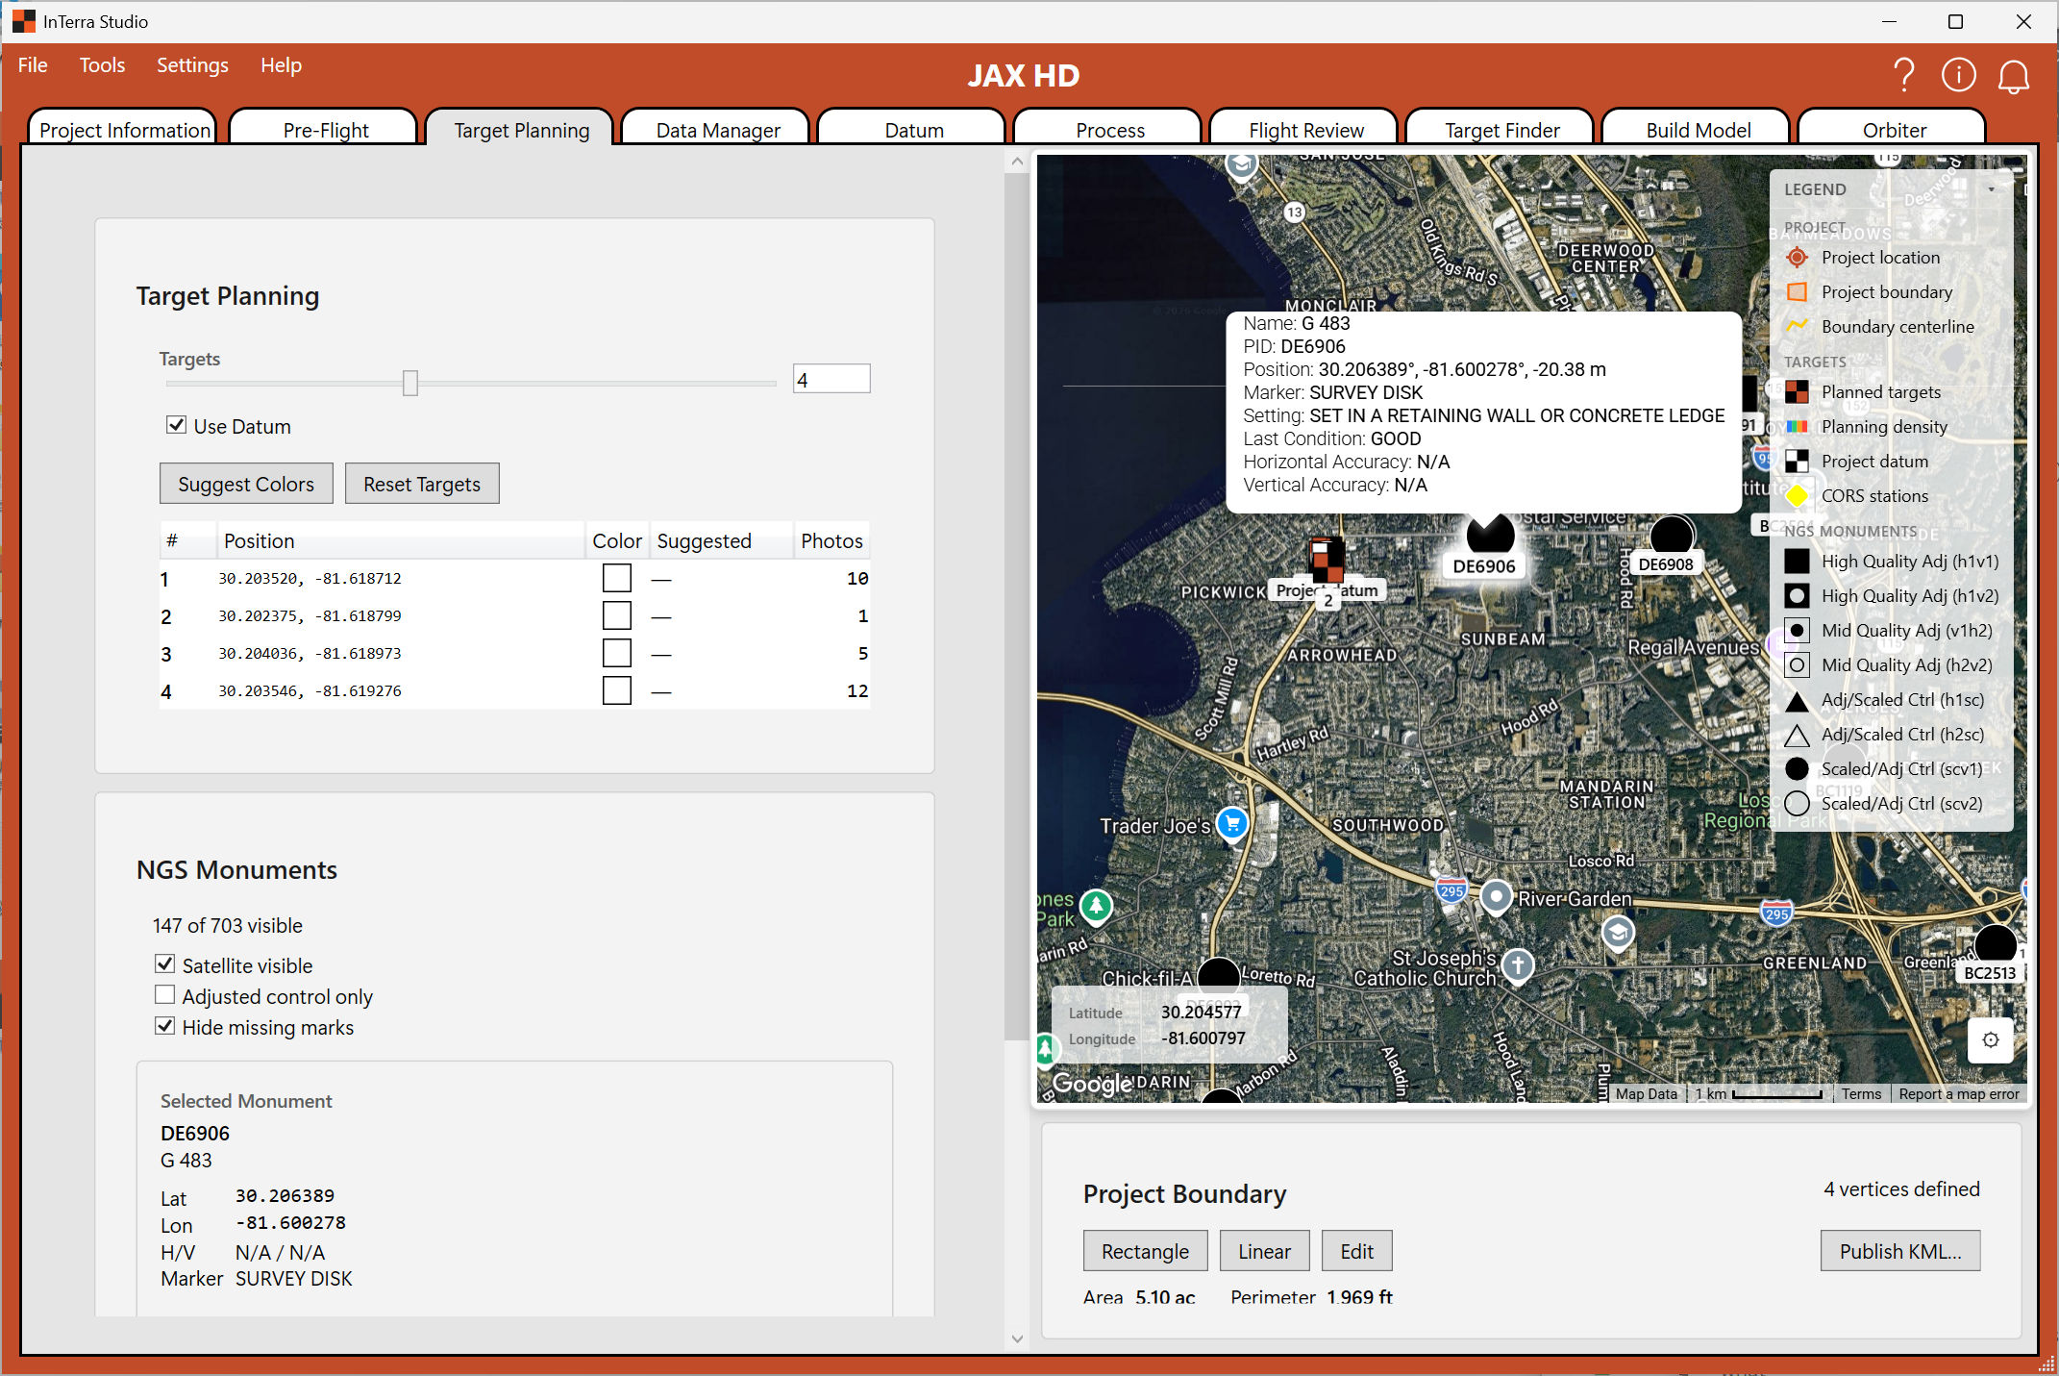Image resolution: width=2059 pixels, height=1376 pixels.
Task: Click the Edit boundary button
Action: (x=1356, y=1251)
